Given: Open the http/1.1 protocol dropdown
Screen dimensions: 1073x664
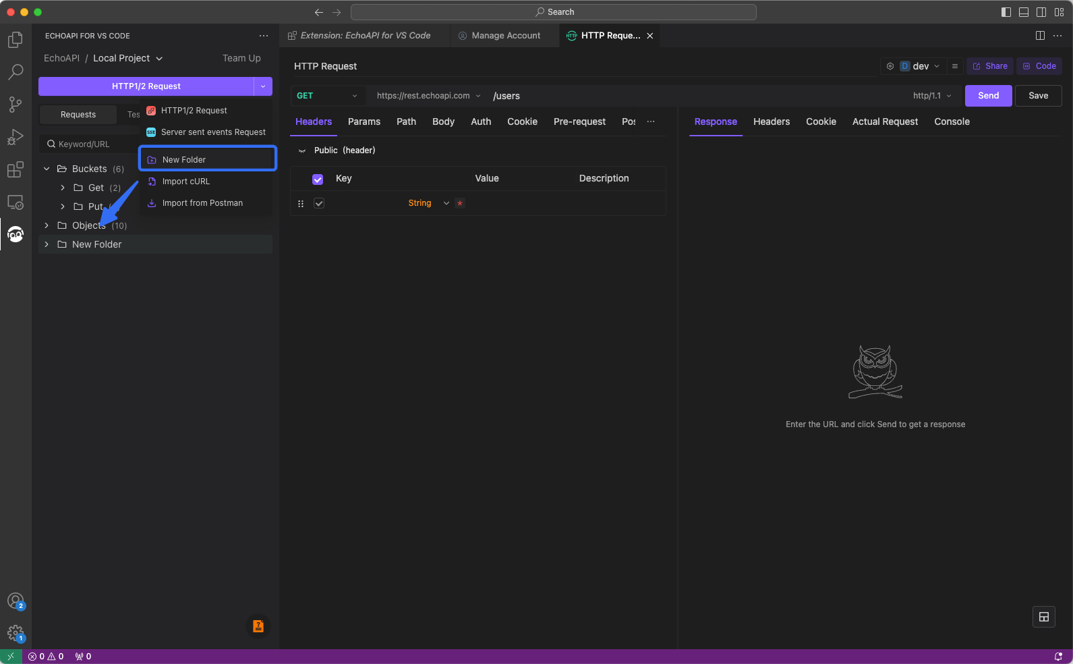Looking at the screenshot, I should click(933, 96).
